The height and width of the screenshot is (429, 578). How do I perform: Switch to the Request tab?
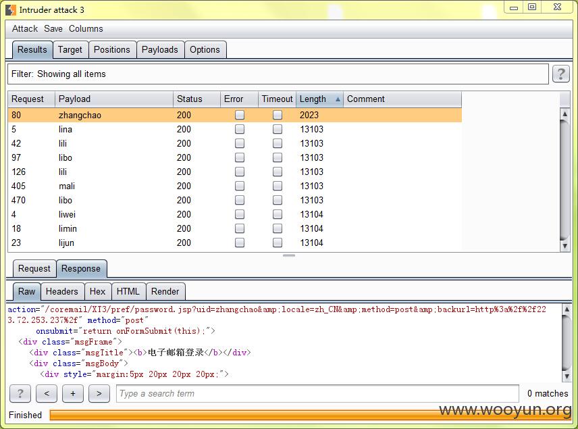pos(34,268)
